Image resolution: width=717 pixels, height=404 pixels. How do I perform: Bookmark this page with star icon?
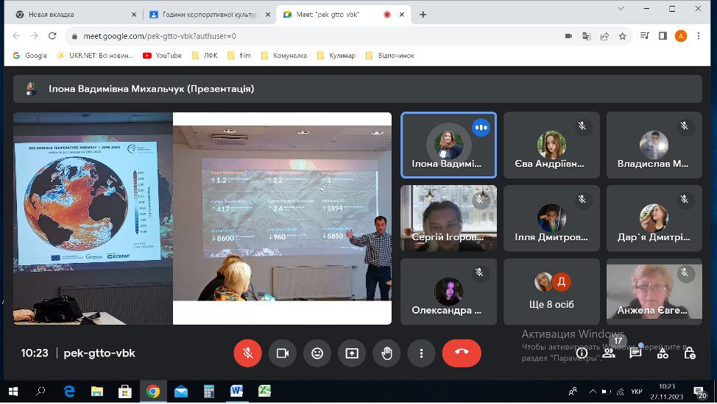(622, 36)
